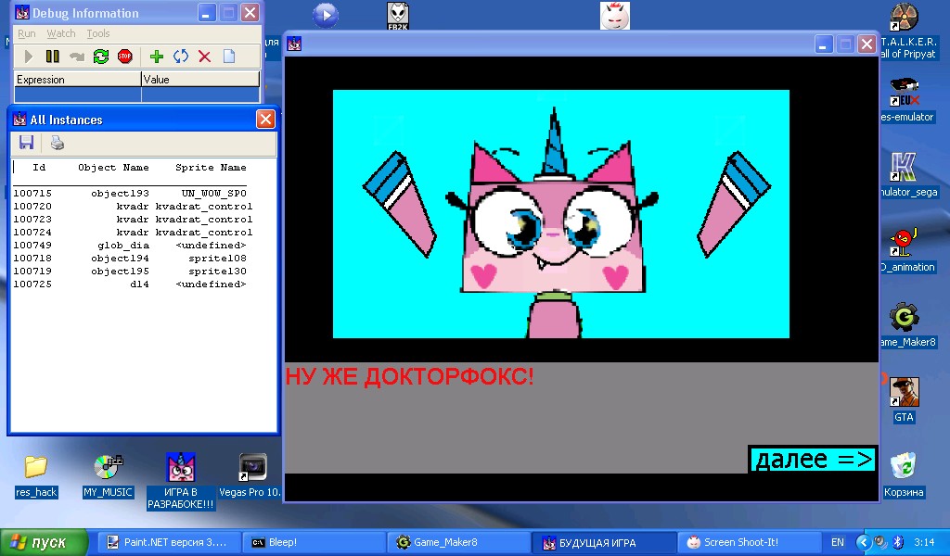
Task: Open the emulator_sega shortcut with K icon
Action: pos(907,175)
